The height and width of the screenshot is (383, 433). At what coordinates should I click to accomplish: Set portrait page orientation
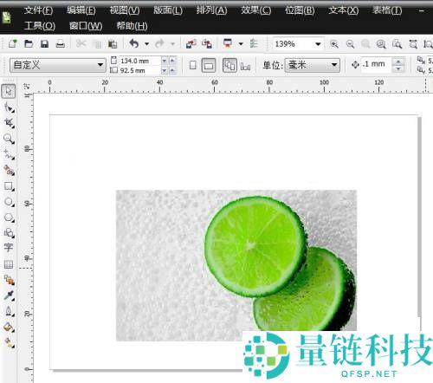tap(193, 65)
